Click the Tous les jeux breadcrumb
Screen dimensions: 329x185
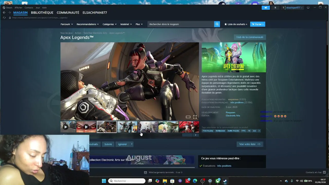(66, 33)
